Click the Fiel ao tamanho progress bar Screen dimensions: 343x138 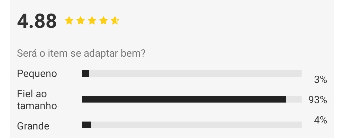coord(192,99)
